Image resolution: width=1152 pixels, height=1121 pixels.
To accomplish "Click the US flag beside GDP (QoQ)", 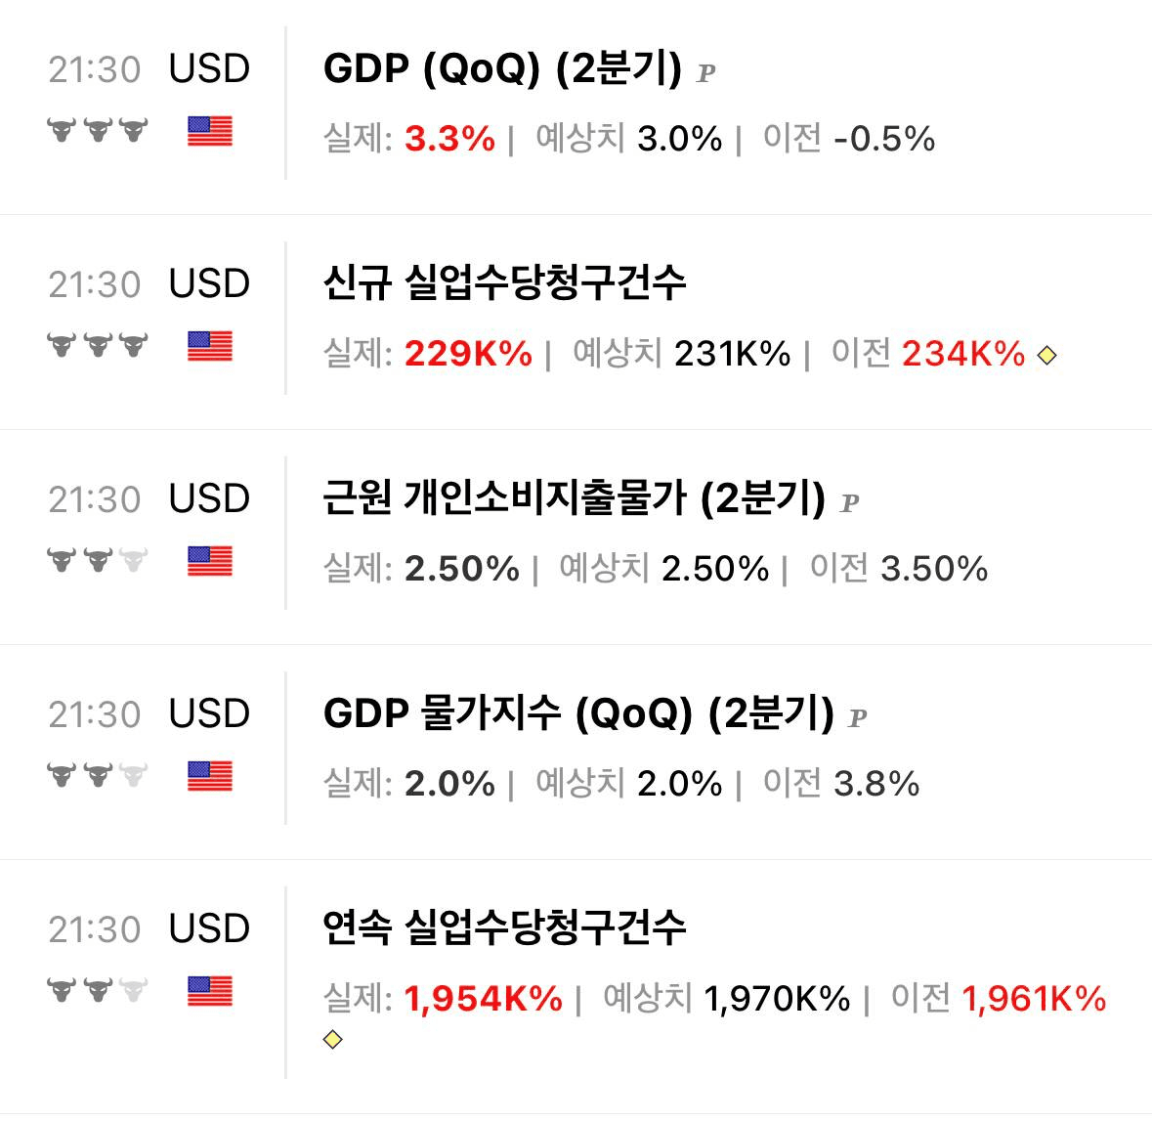I will 210,131.
